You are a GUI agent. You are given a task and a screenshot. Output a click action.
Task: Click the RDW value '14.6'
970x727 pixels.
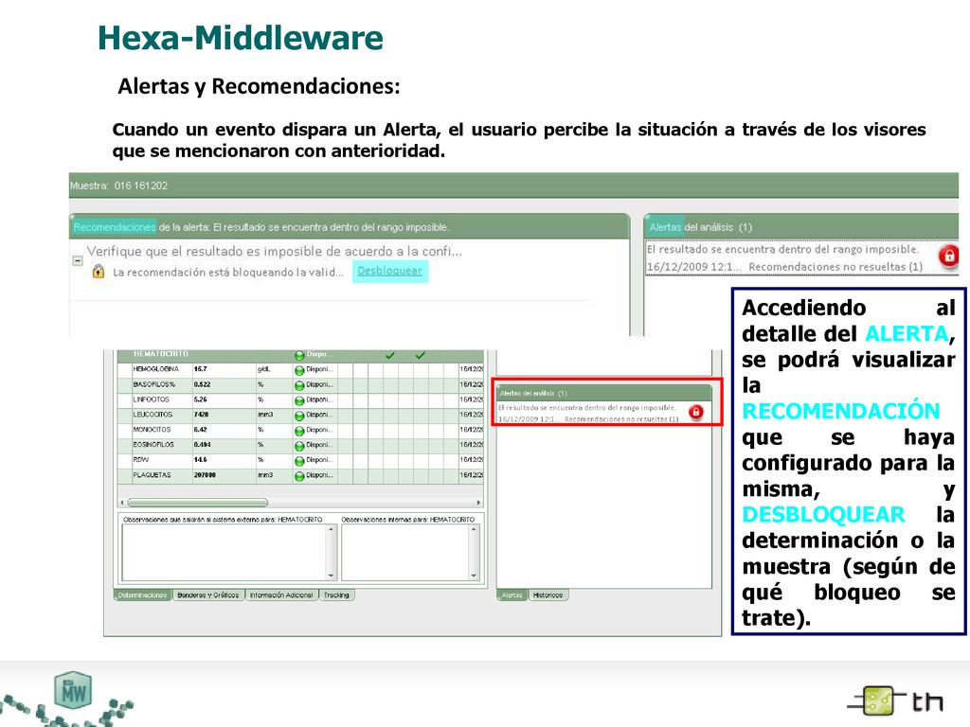[x=201, y=460]
